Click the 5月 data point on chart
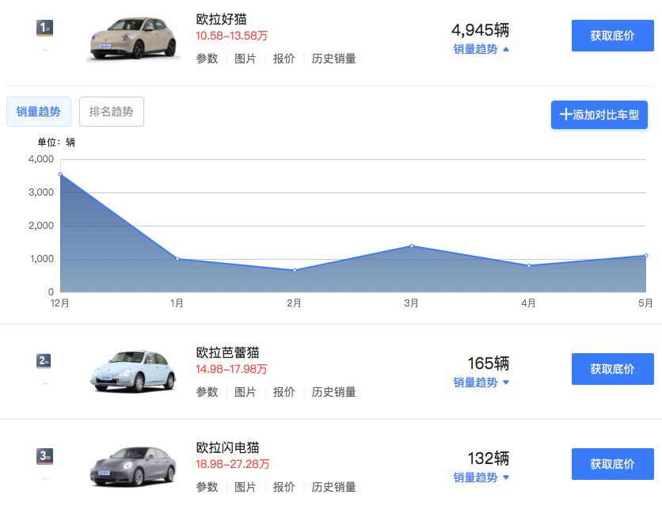 (x=646, y=255)
